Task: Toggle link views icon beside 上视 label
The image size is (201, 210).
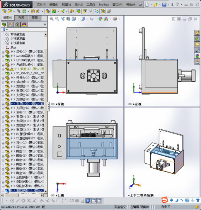Action: tap(53, 195)
